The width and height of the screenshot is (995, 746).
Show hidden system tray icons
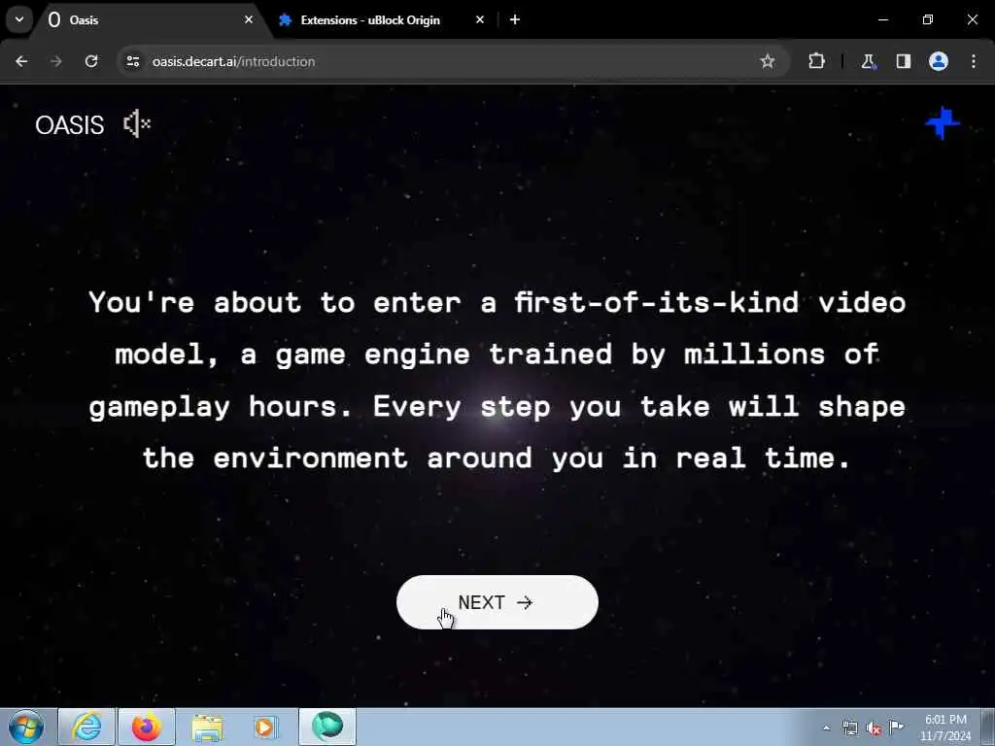point(826,728)
